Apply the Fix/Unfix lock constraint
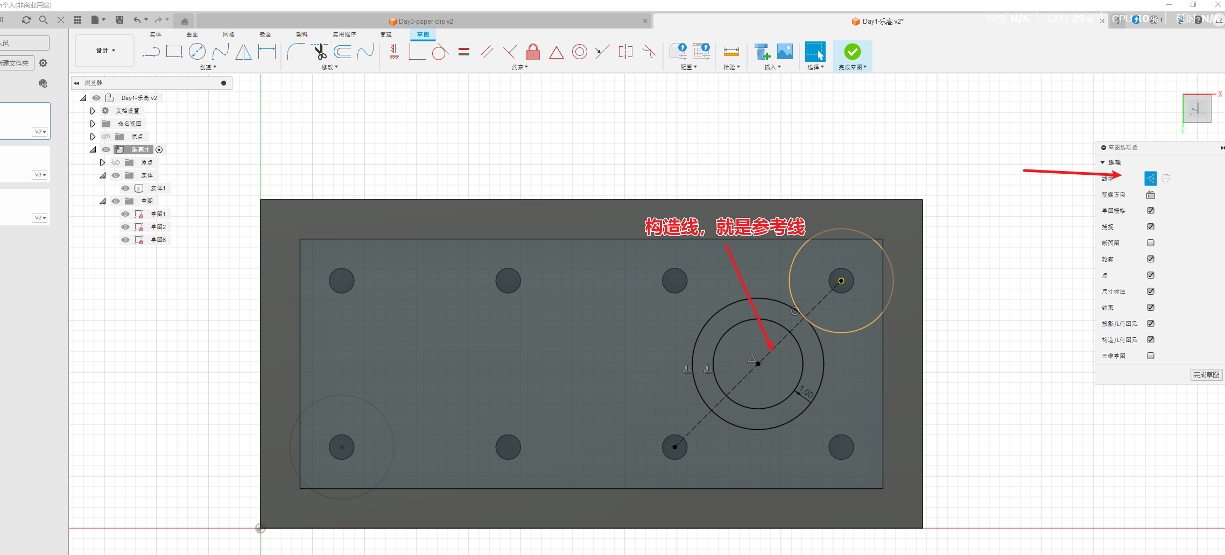 [533, 52]
